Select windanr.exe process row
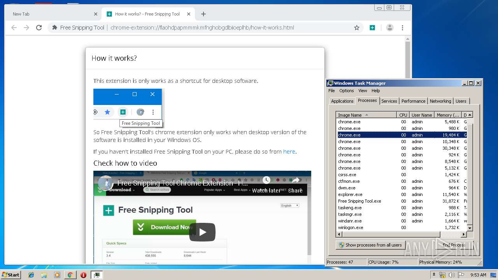This screenshot has width=498, height=280. tap(402, 221)
